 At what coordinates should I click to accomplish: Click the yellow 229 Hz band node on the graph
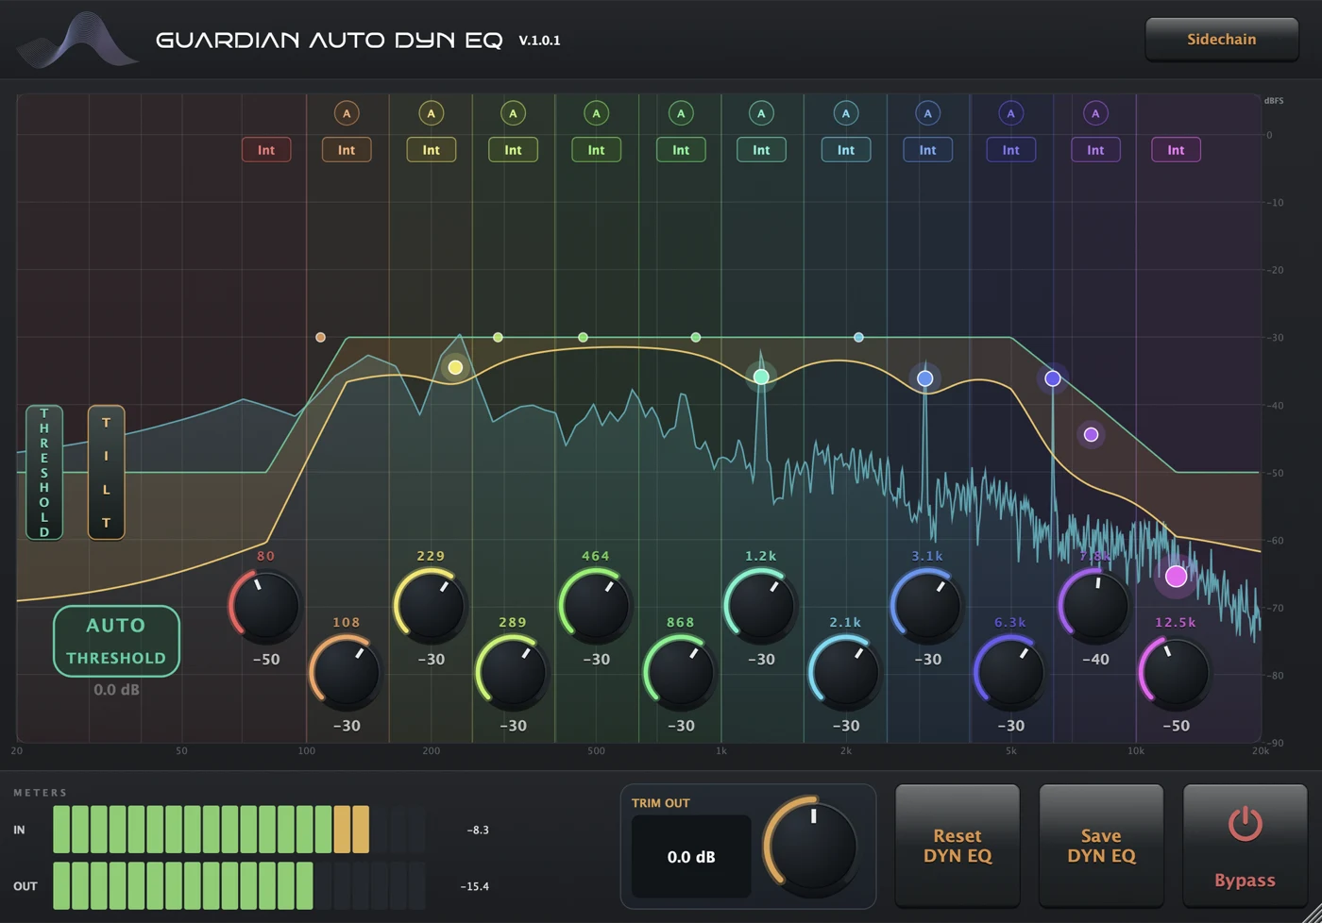pyautogui.click(x=455, y=367)
